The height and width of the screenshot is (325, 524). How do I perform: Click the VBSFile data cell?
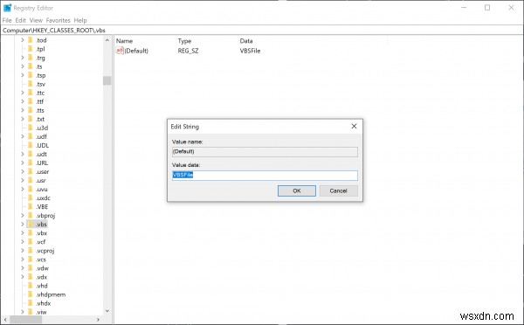pos(250,51)
